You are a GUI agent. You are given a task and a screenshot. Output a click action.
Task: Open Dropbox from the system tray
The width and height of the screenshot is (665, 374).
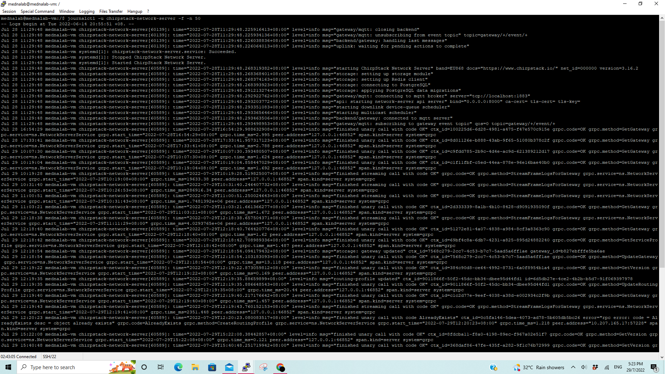pyautogui.click(x=595, y=367)
